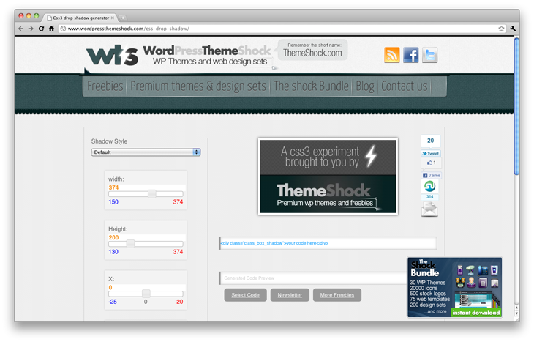
Task: Click the width minimum value 150
Action: 113,202
